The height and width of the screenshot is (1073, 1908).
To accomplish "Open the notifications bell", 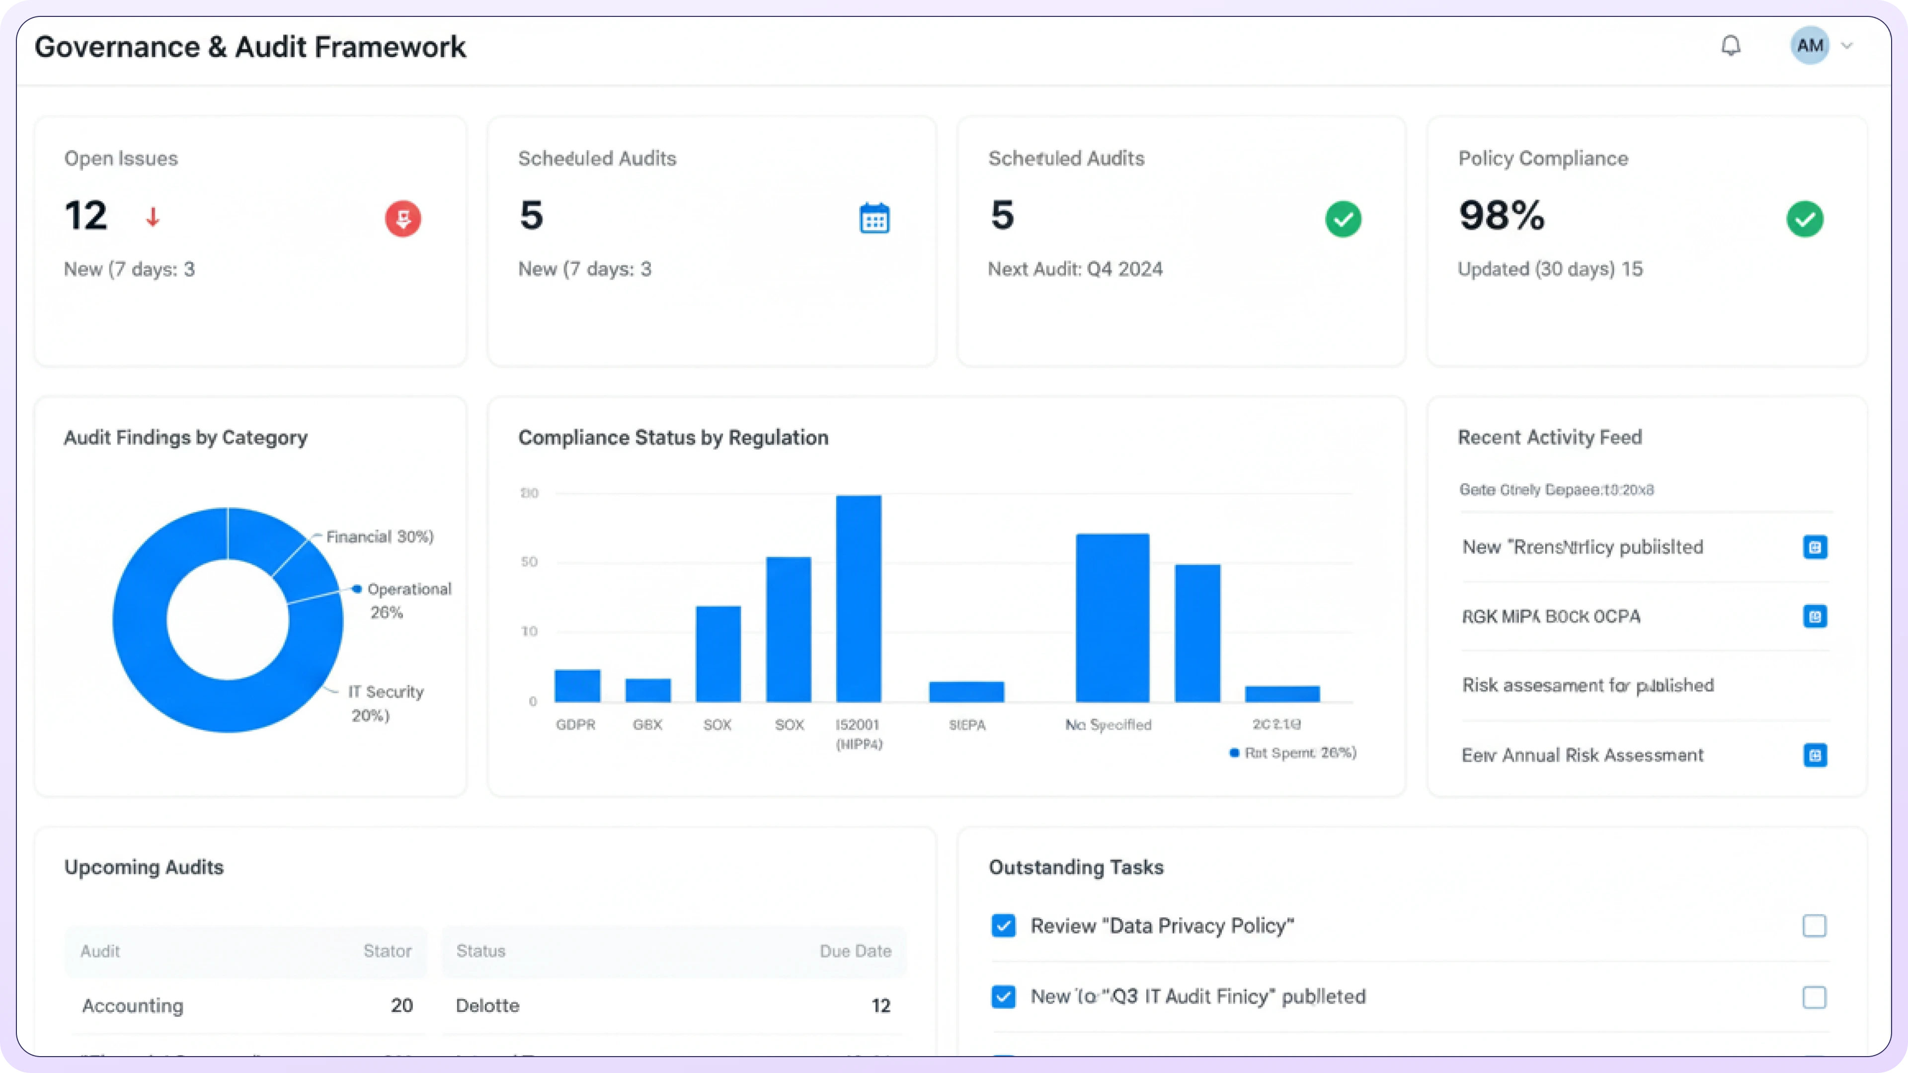I will point(1730,46).
